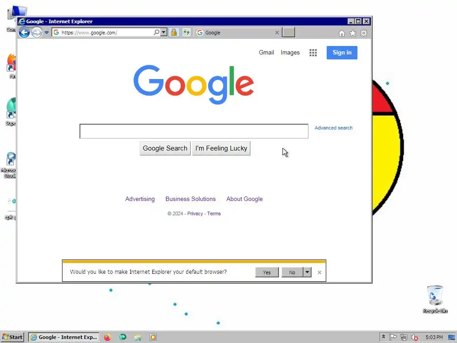The image size is (457, 343).
Task: Open the Privacy link
Action: click(195, 213)
